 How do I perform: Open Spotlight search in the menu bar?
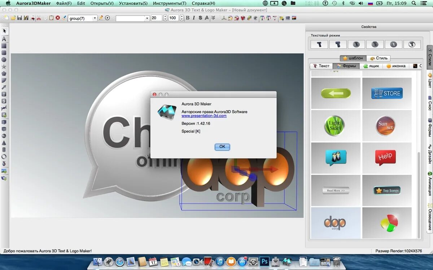pos(413,3)
